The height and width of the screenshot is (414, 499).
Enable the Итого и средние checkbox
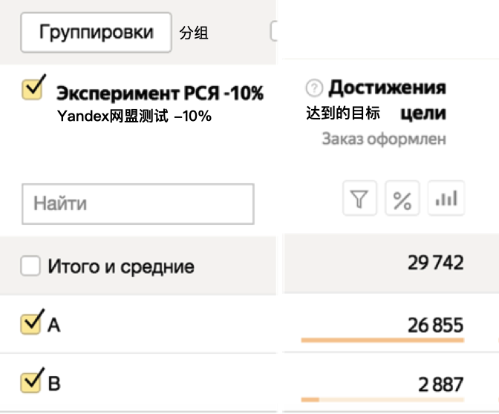(x=30, y=266)
